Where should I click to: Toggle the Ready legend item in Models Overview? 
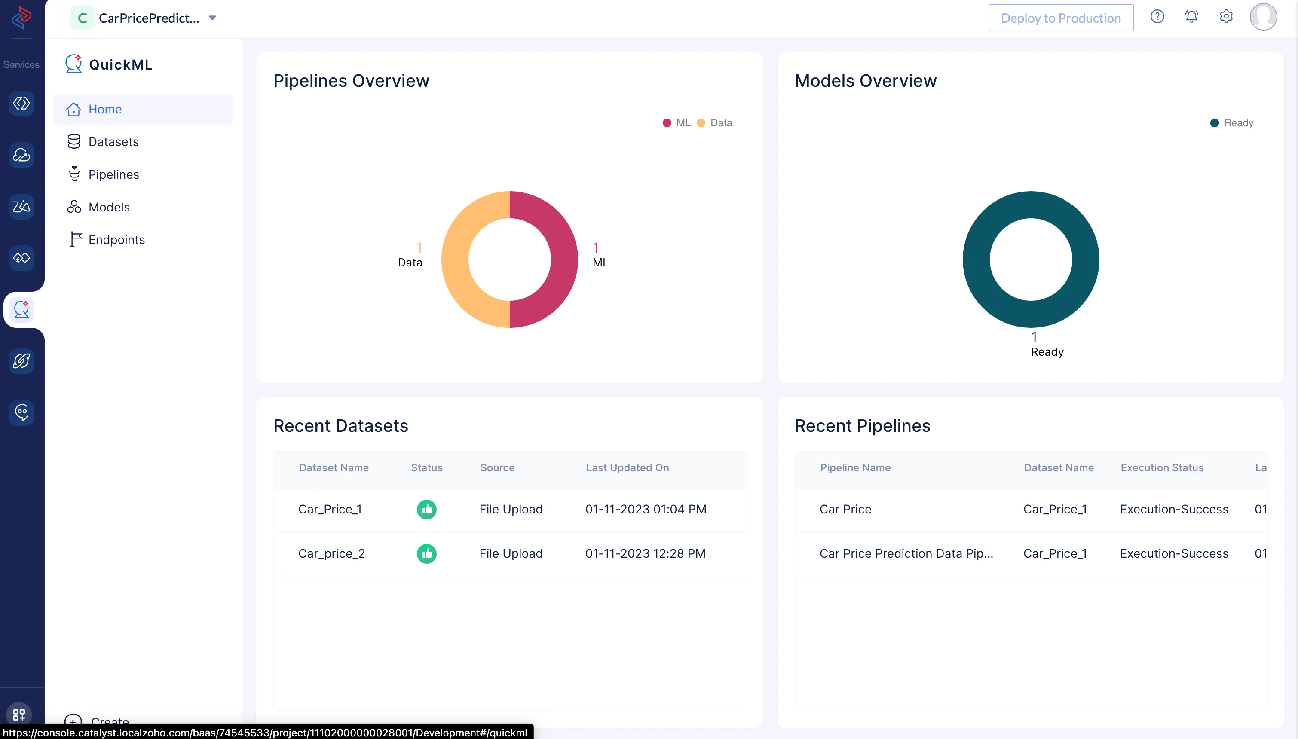pyautogui.click(x=1232, y=123)
